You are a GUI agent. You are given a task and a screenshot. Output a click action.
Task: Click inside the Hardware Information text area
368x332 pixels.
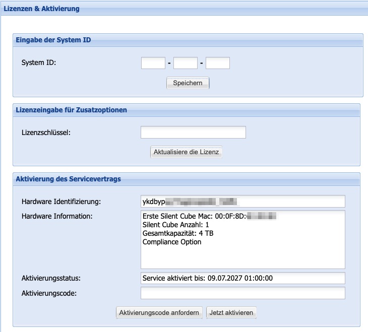tap(242, 257)
